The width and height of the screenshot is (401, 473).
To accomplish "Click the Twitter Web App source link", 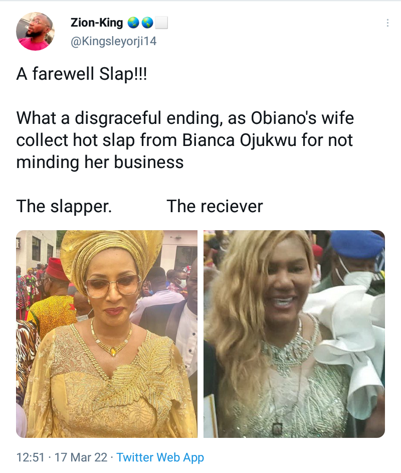I will coord(160,457).
